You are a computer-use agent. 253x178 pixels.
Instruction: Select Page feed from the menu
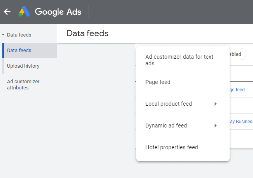point(158,82)
